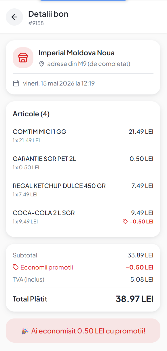Click the date vineri, 15 mai 2026
This screenshot has width=167, height=351.
(59, 84)
